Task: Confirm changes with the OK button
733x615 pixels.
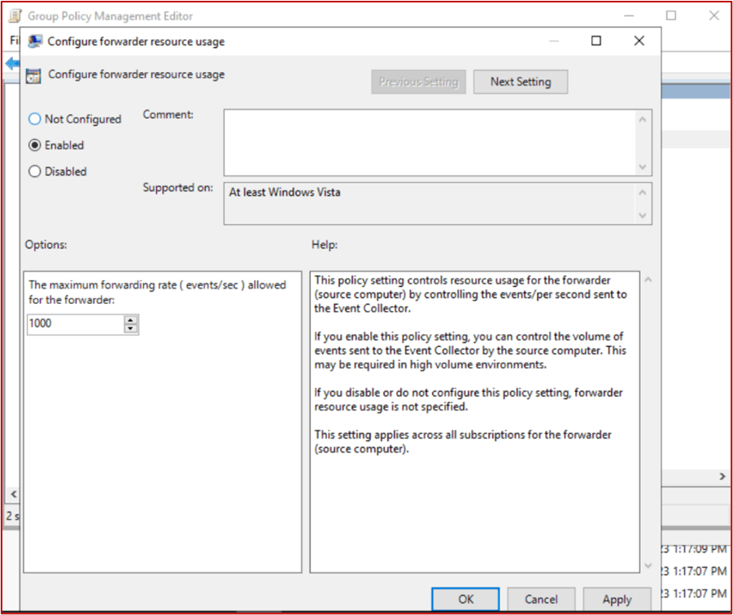Action: [x=465, y=598]
